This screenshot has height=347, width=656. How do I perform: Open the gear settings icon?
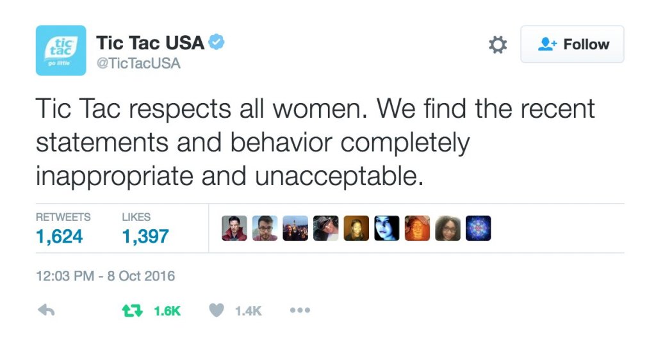pyautogui.click(x=497, y=44)
